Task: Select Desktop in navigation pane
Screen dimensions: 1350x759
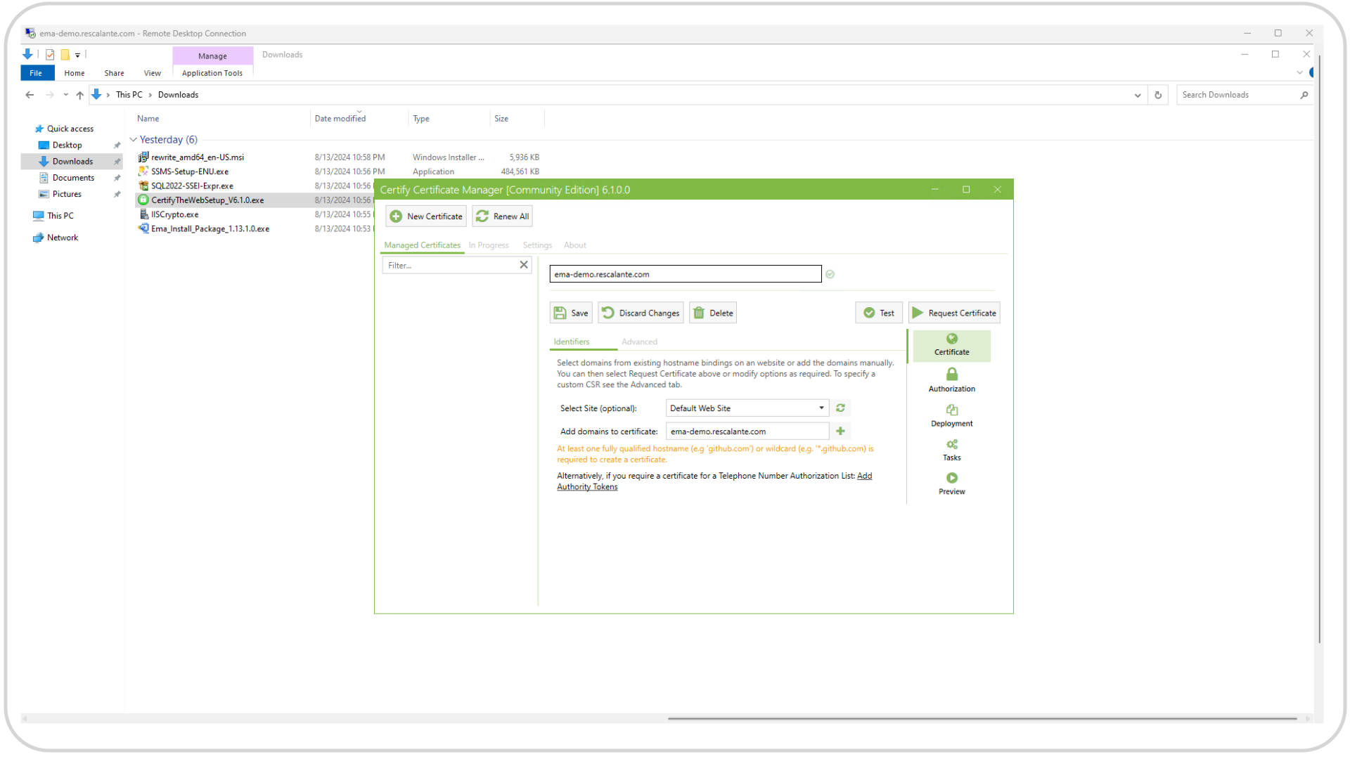Action: pyautogui.click(x=67, y=145)
